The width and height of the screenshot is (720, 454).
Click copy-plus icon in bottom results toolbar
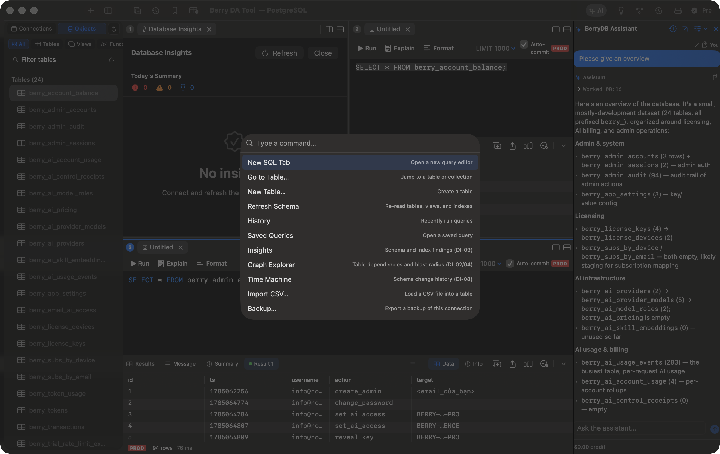point(497,364)
